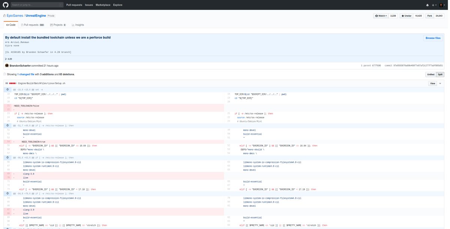Screen dimensions: 450x229
Task: Click the Unstar button
Action: pos(406,16)
